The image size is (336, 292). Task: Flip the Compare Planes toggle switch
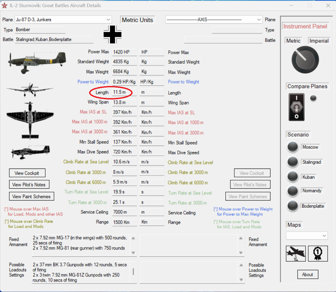(296, 107)
